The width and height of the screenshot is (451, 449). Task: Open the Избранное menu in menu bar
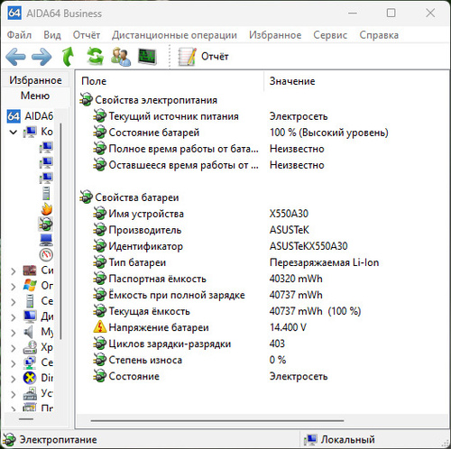275,35
